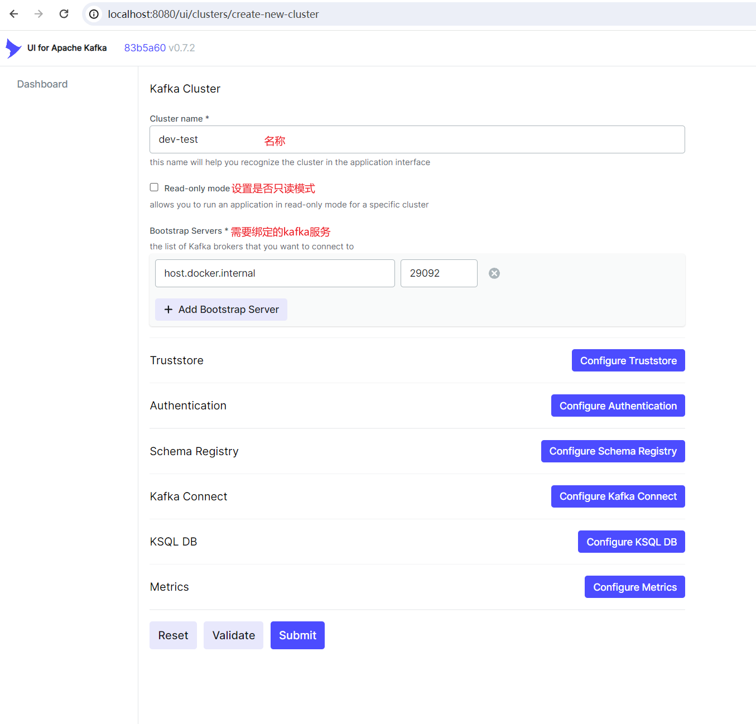
Task: Click the port field showing 29092
Action: [439, 273]
